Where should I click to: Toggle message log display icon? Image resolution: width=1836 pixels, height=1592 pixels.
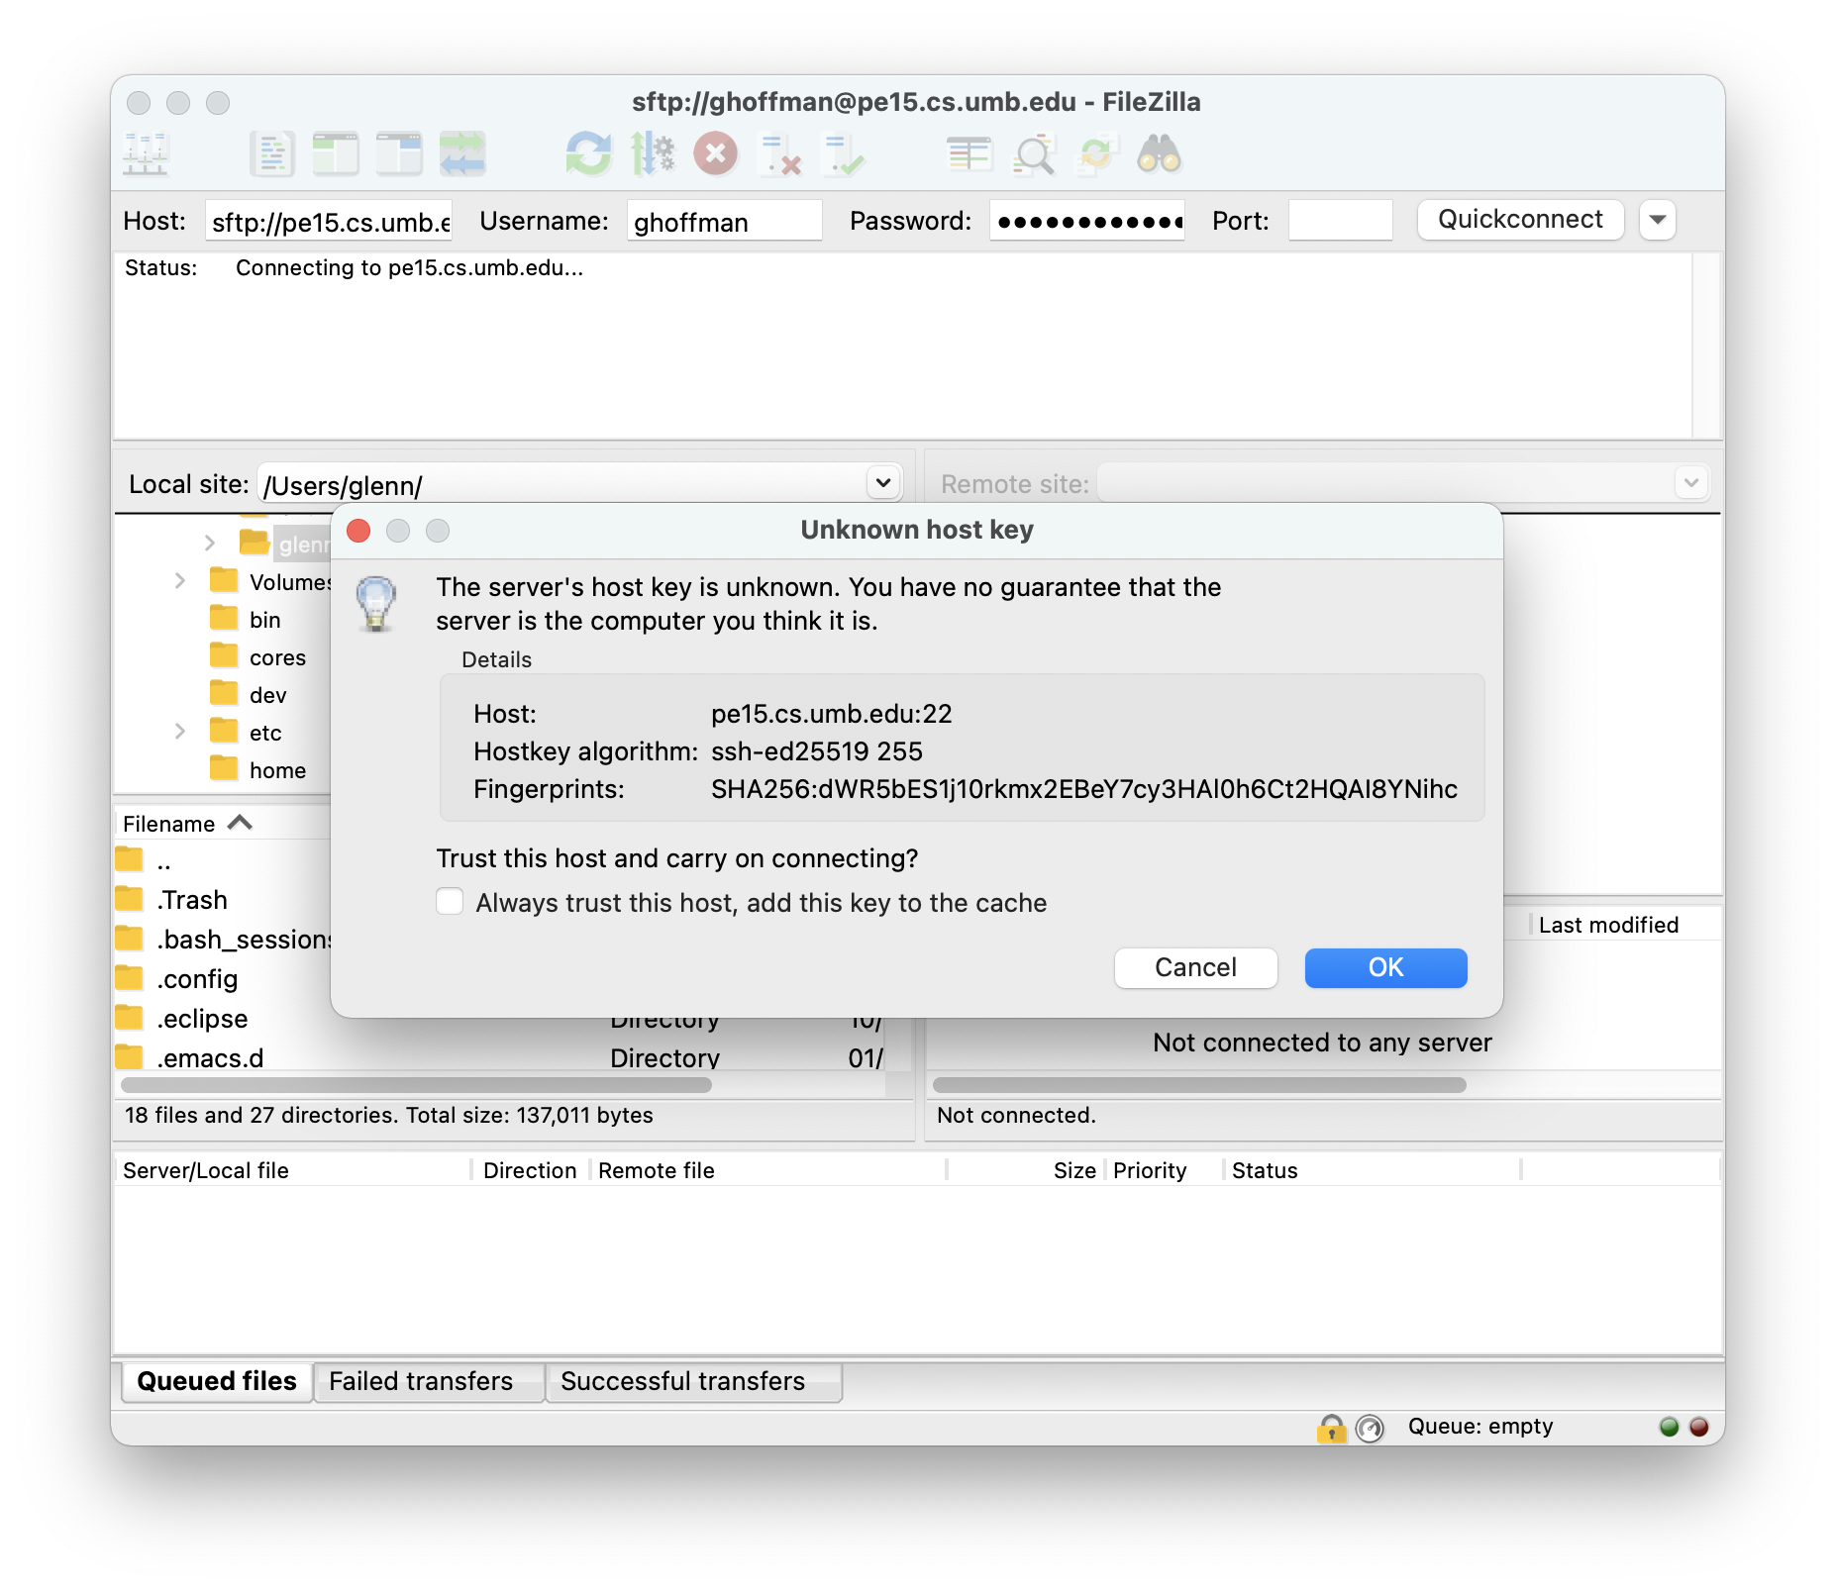click(x=272, y=154)
